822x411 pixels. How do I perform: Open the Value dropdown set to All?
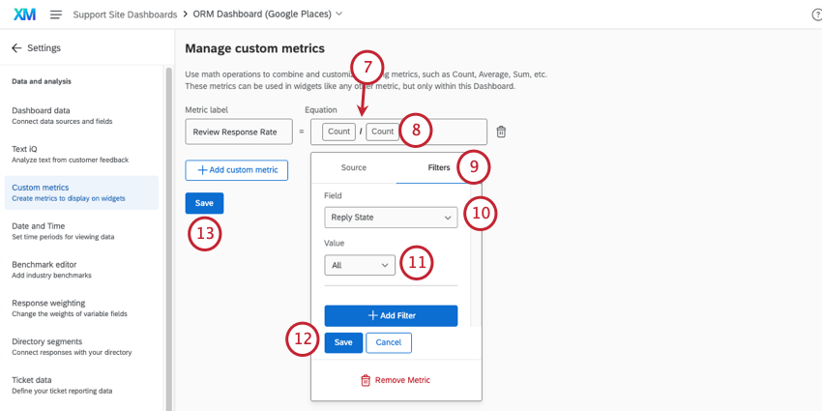(x=359, y=265)
